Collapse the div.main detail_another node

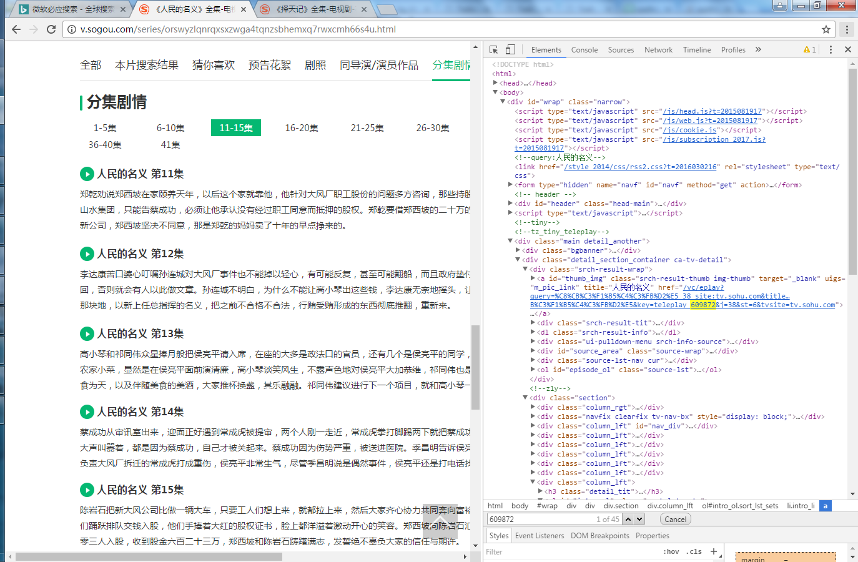click(x=510, y=240)
